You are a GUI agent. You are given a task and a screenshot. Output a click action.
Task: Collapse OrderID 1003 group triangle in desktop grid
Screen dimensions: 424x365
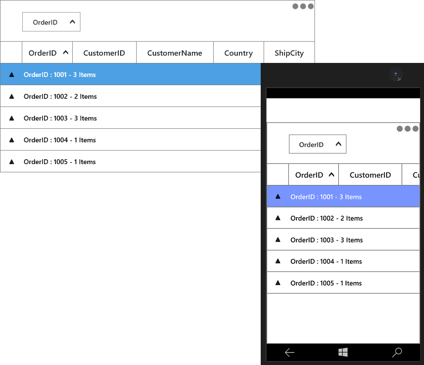pyautogui.click(x=12, y=118)
